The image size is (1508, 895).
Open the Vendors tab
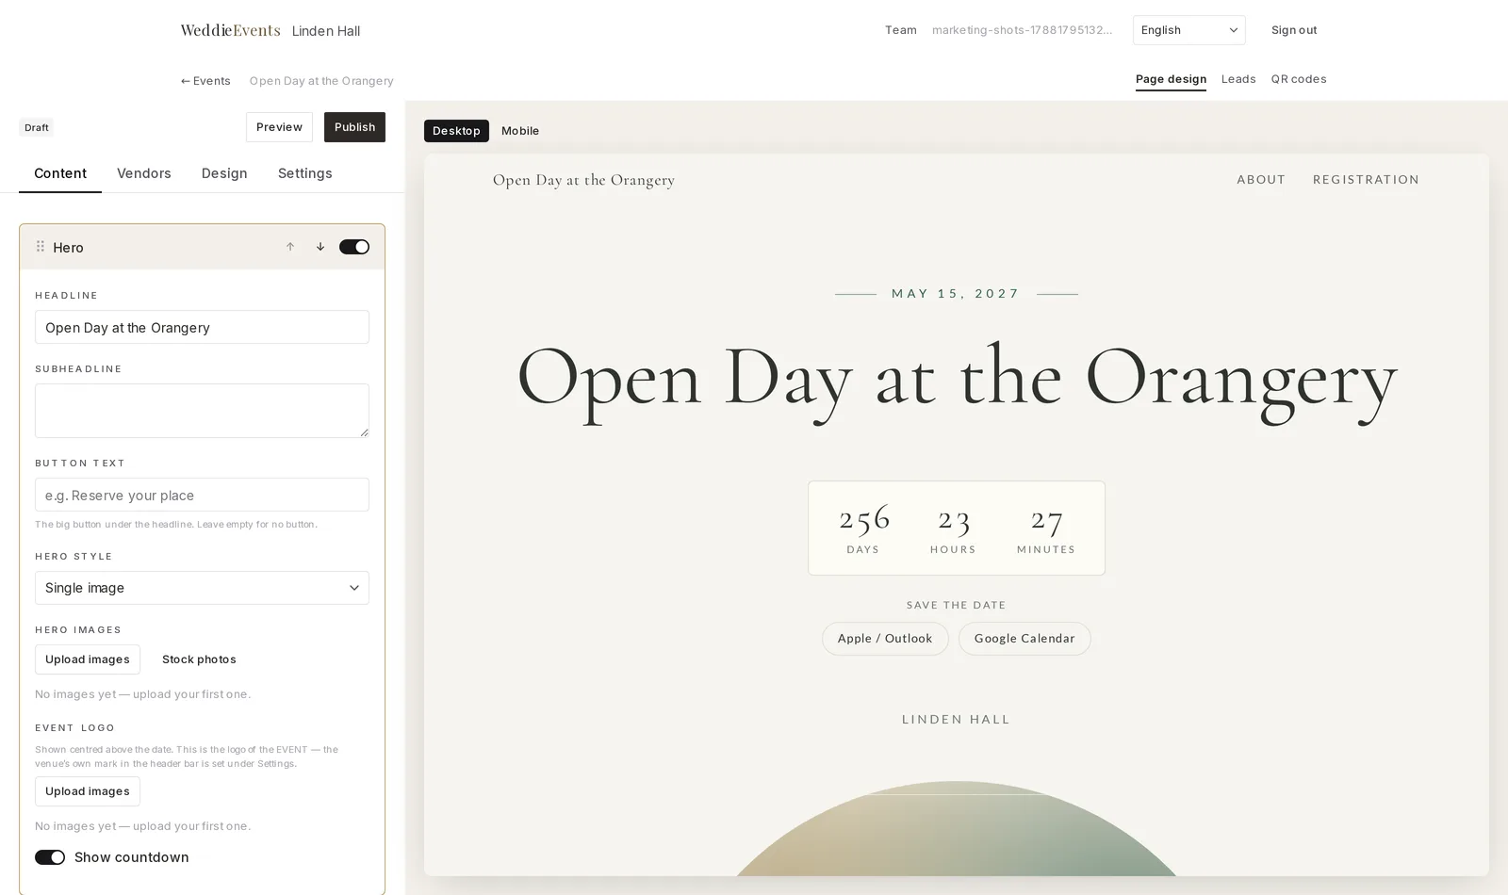[144, 173]
